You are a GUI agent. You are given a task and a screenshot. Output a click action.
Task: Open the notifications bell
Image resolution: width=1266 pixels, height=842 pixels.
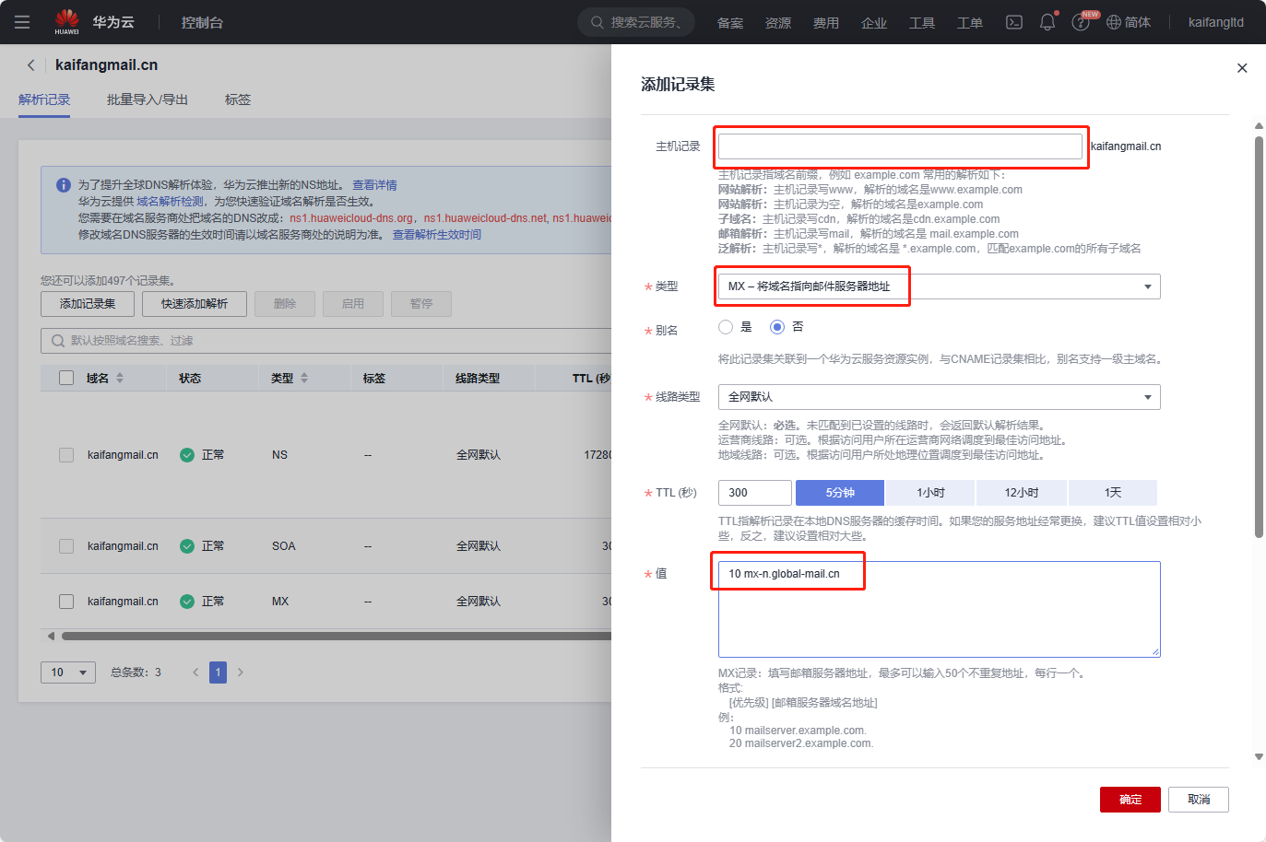coord(1047,22)
